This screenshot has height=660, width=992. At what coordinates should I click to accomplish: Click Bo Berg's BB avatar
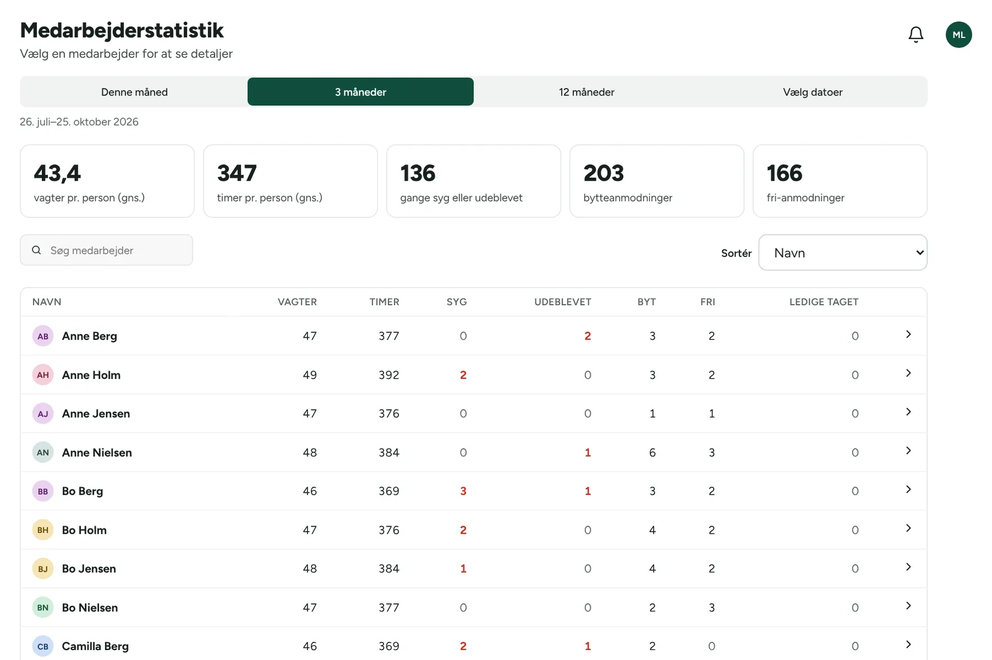[x=43, y=491]
